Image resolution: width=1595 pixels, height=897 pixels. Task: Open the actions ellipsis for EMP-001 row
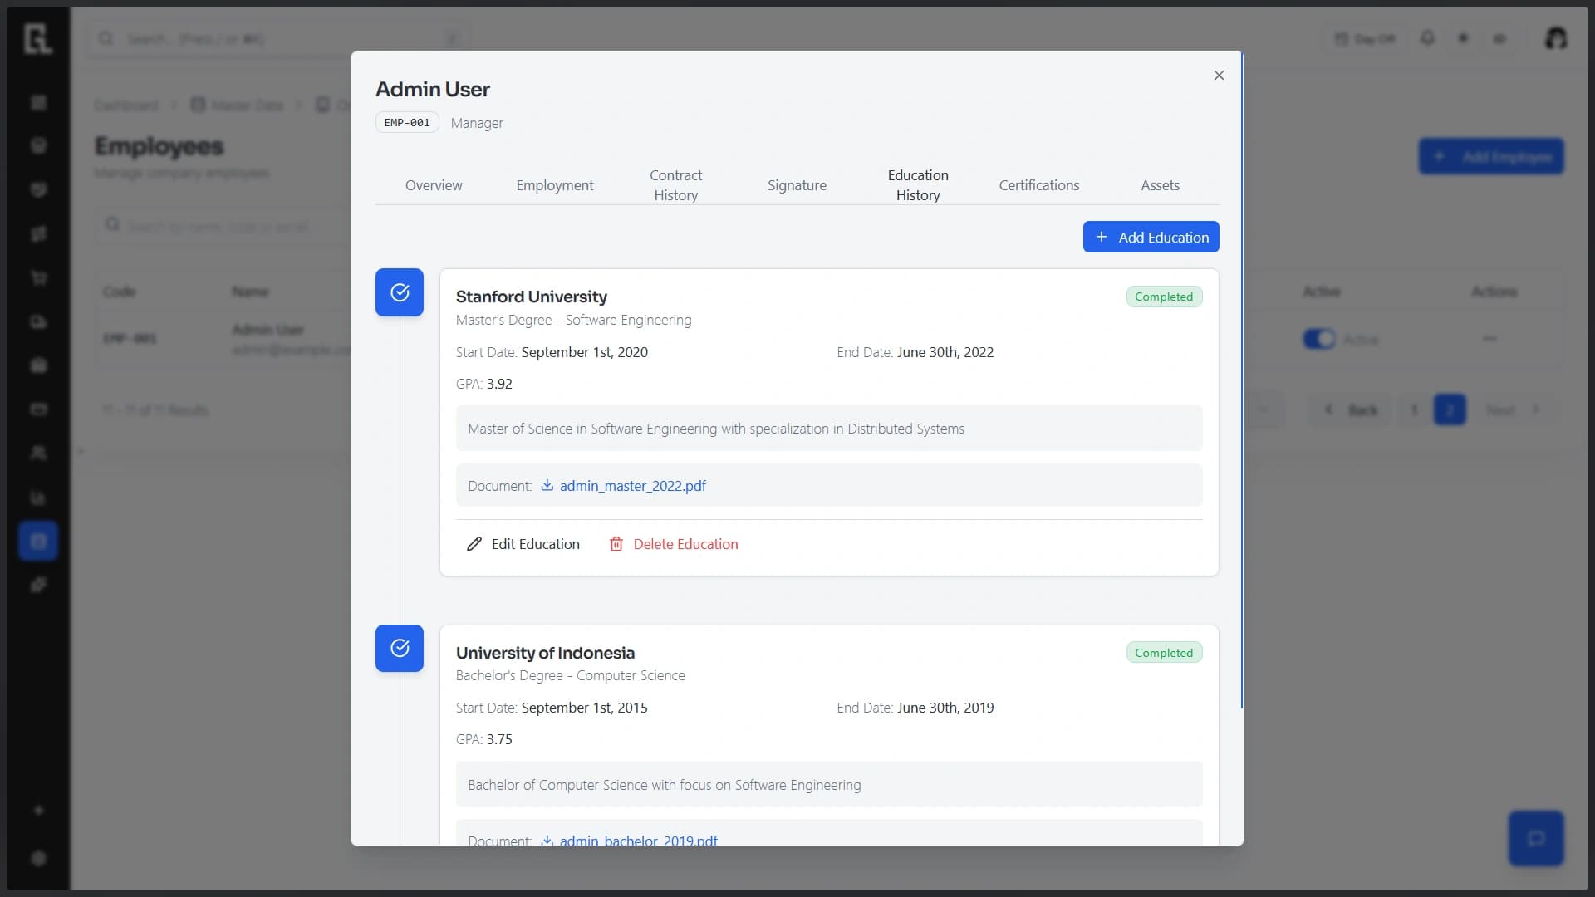pos(1489,339)
